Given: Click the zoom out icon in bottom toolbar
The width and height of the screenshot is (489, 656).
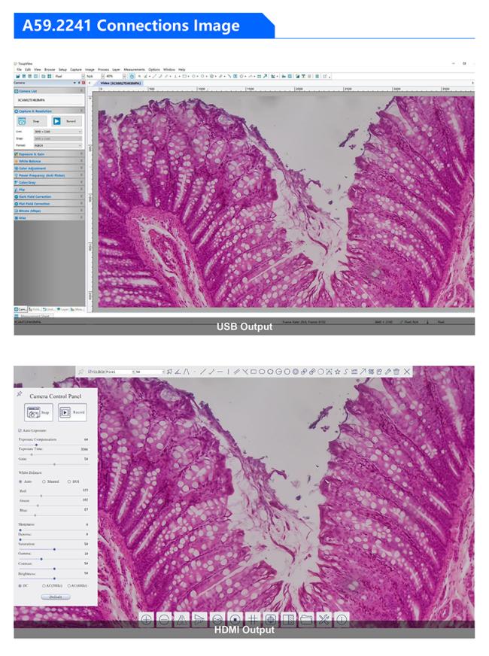Looking at the screenshot, I should coord(163,619).
